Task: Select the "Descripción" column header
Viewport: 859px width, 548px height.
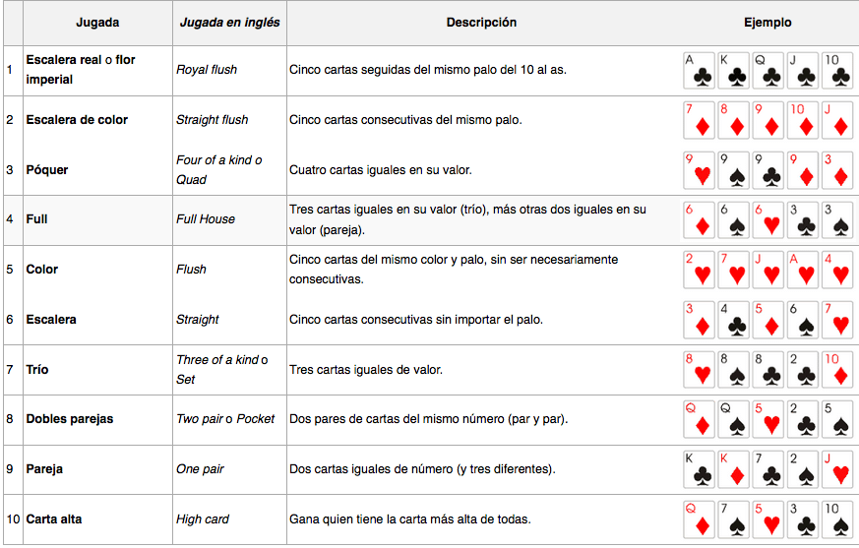Action: click(x=481, y=23)
